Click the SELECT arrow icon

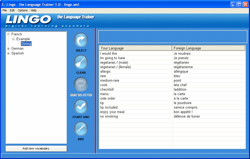point(81,40)
